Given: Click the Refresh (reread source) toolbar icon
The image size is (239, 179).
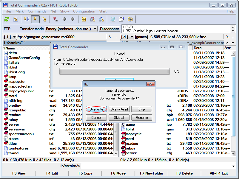Looking at the screenshot, I should 7,19.
